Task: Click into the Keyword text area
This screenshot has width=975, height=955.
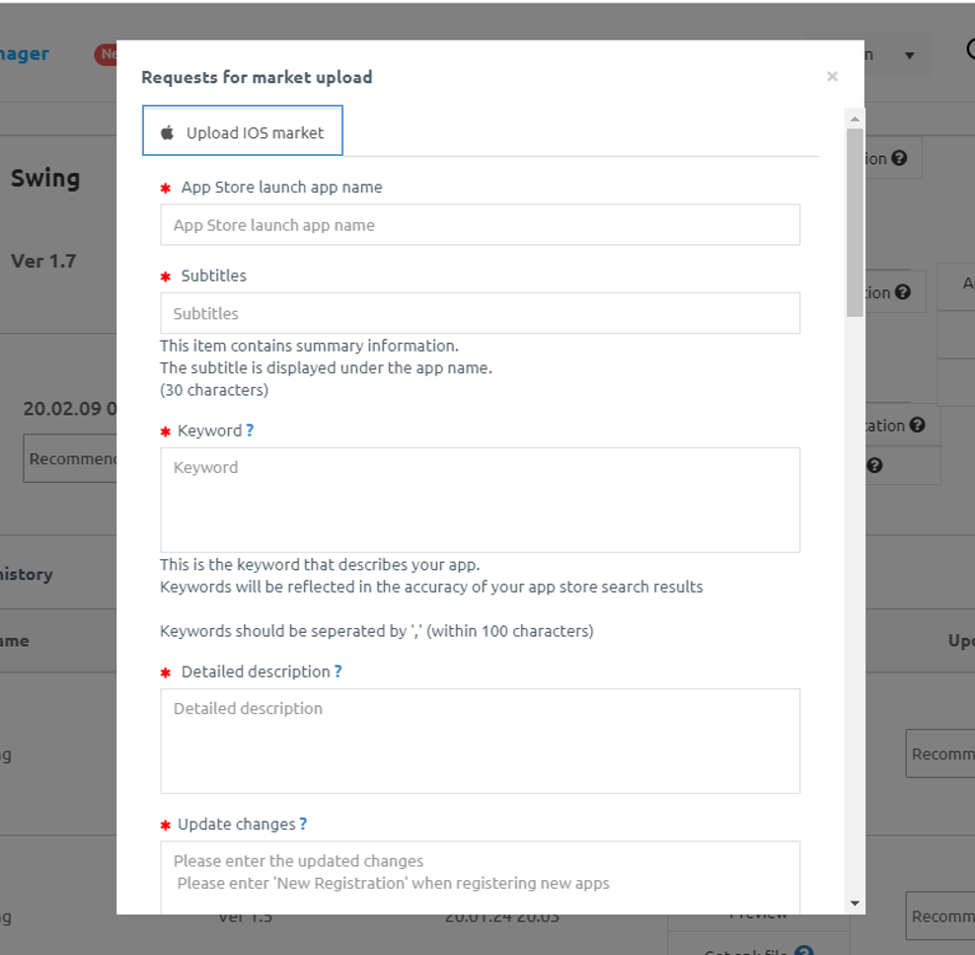Action: pyautogui.click(x=480, y=500)
